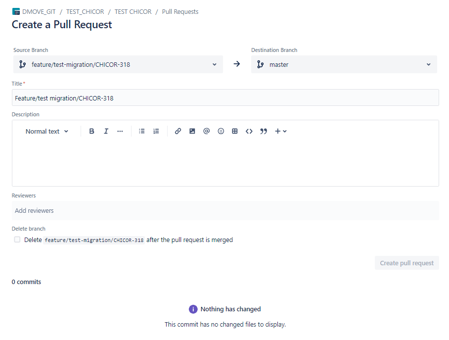The width and height of the screenshot is (449, 340).
Task: Insert a numbered list
Action: point(156,131)
